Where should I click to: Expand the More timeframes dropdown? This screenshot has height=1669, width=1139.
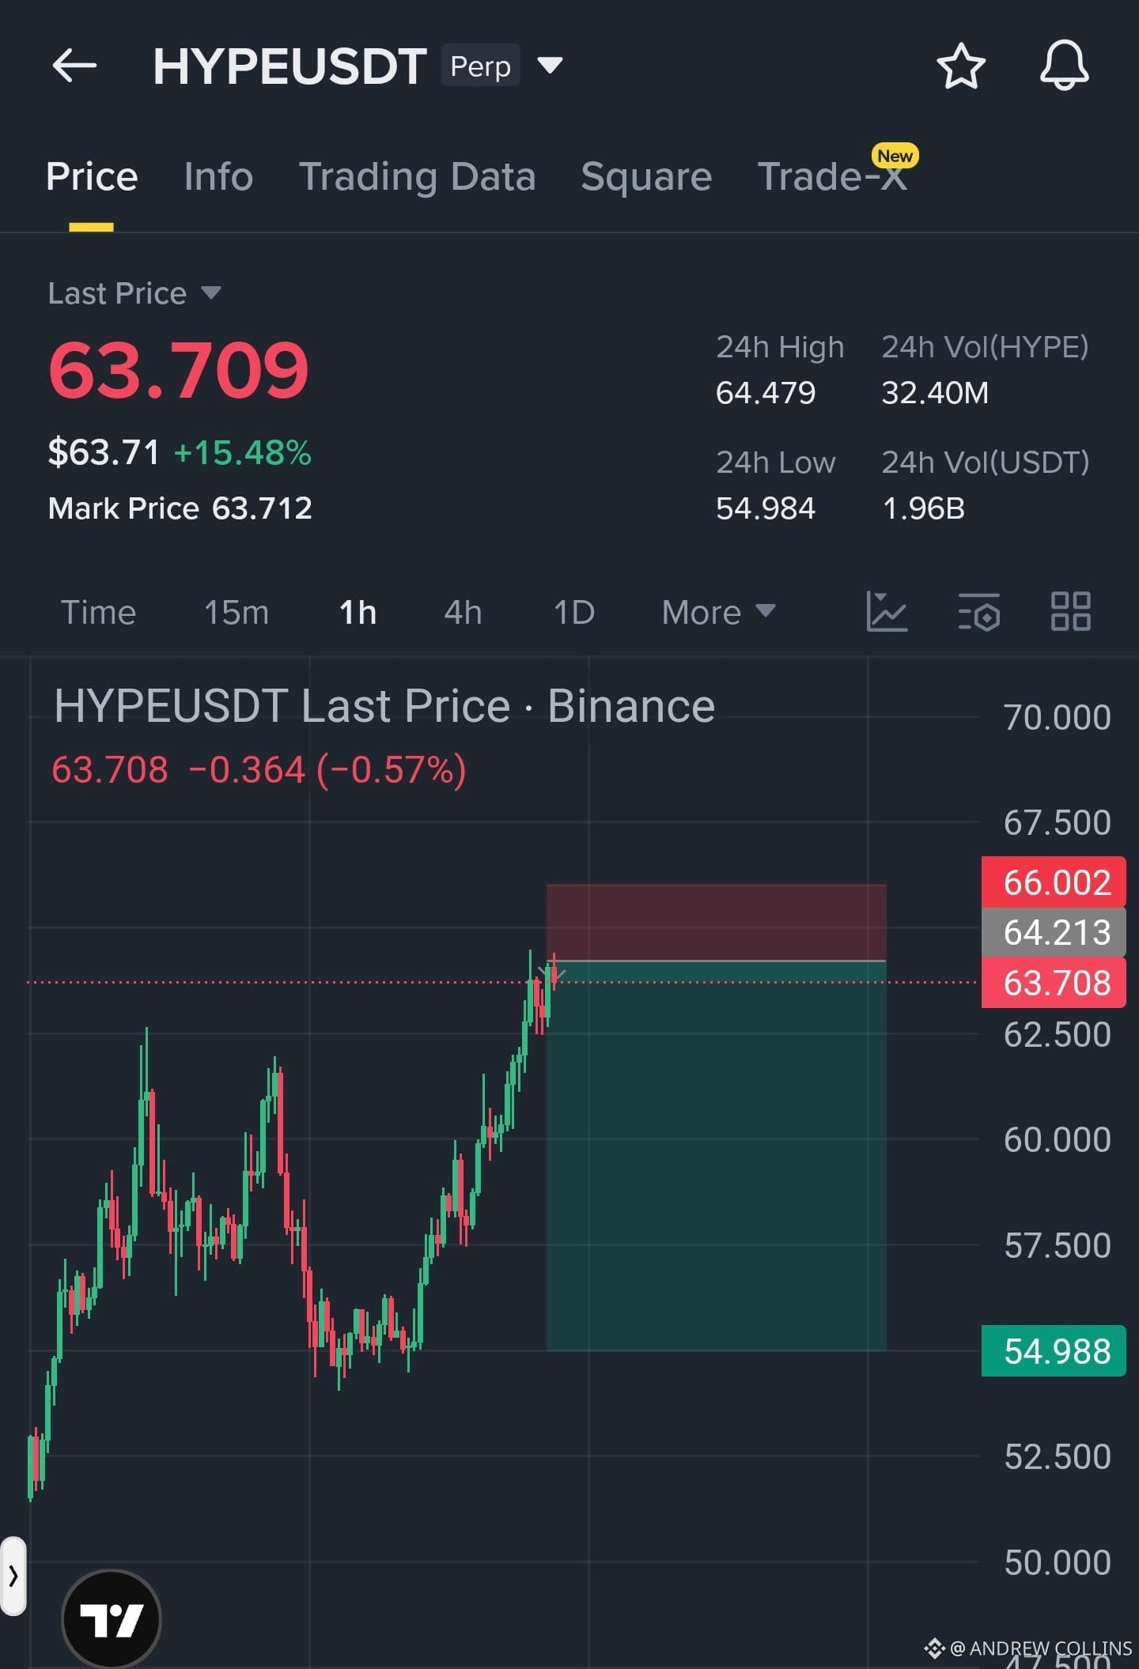coord(718,612)
